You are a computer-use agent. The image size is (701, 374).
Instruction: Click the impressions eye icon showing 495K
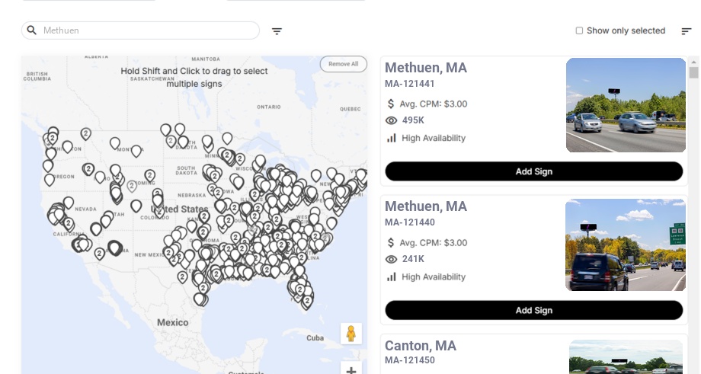392,120
